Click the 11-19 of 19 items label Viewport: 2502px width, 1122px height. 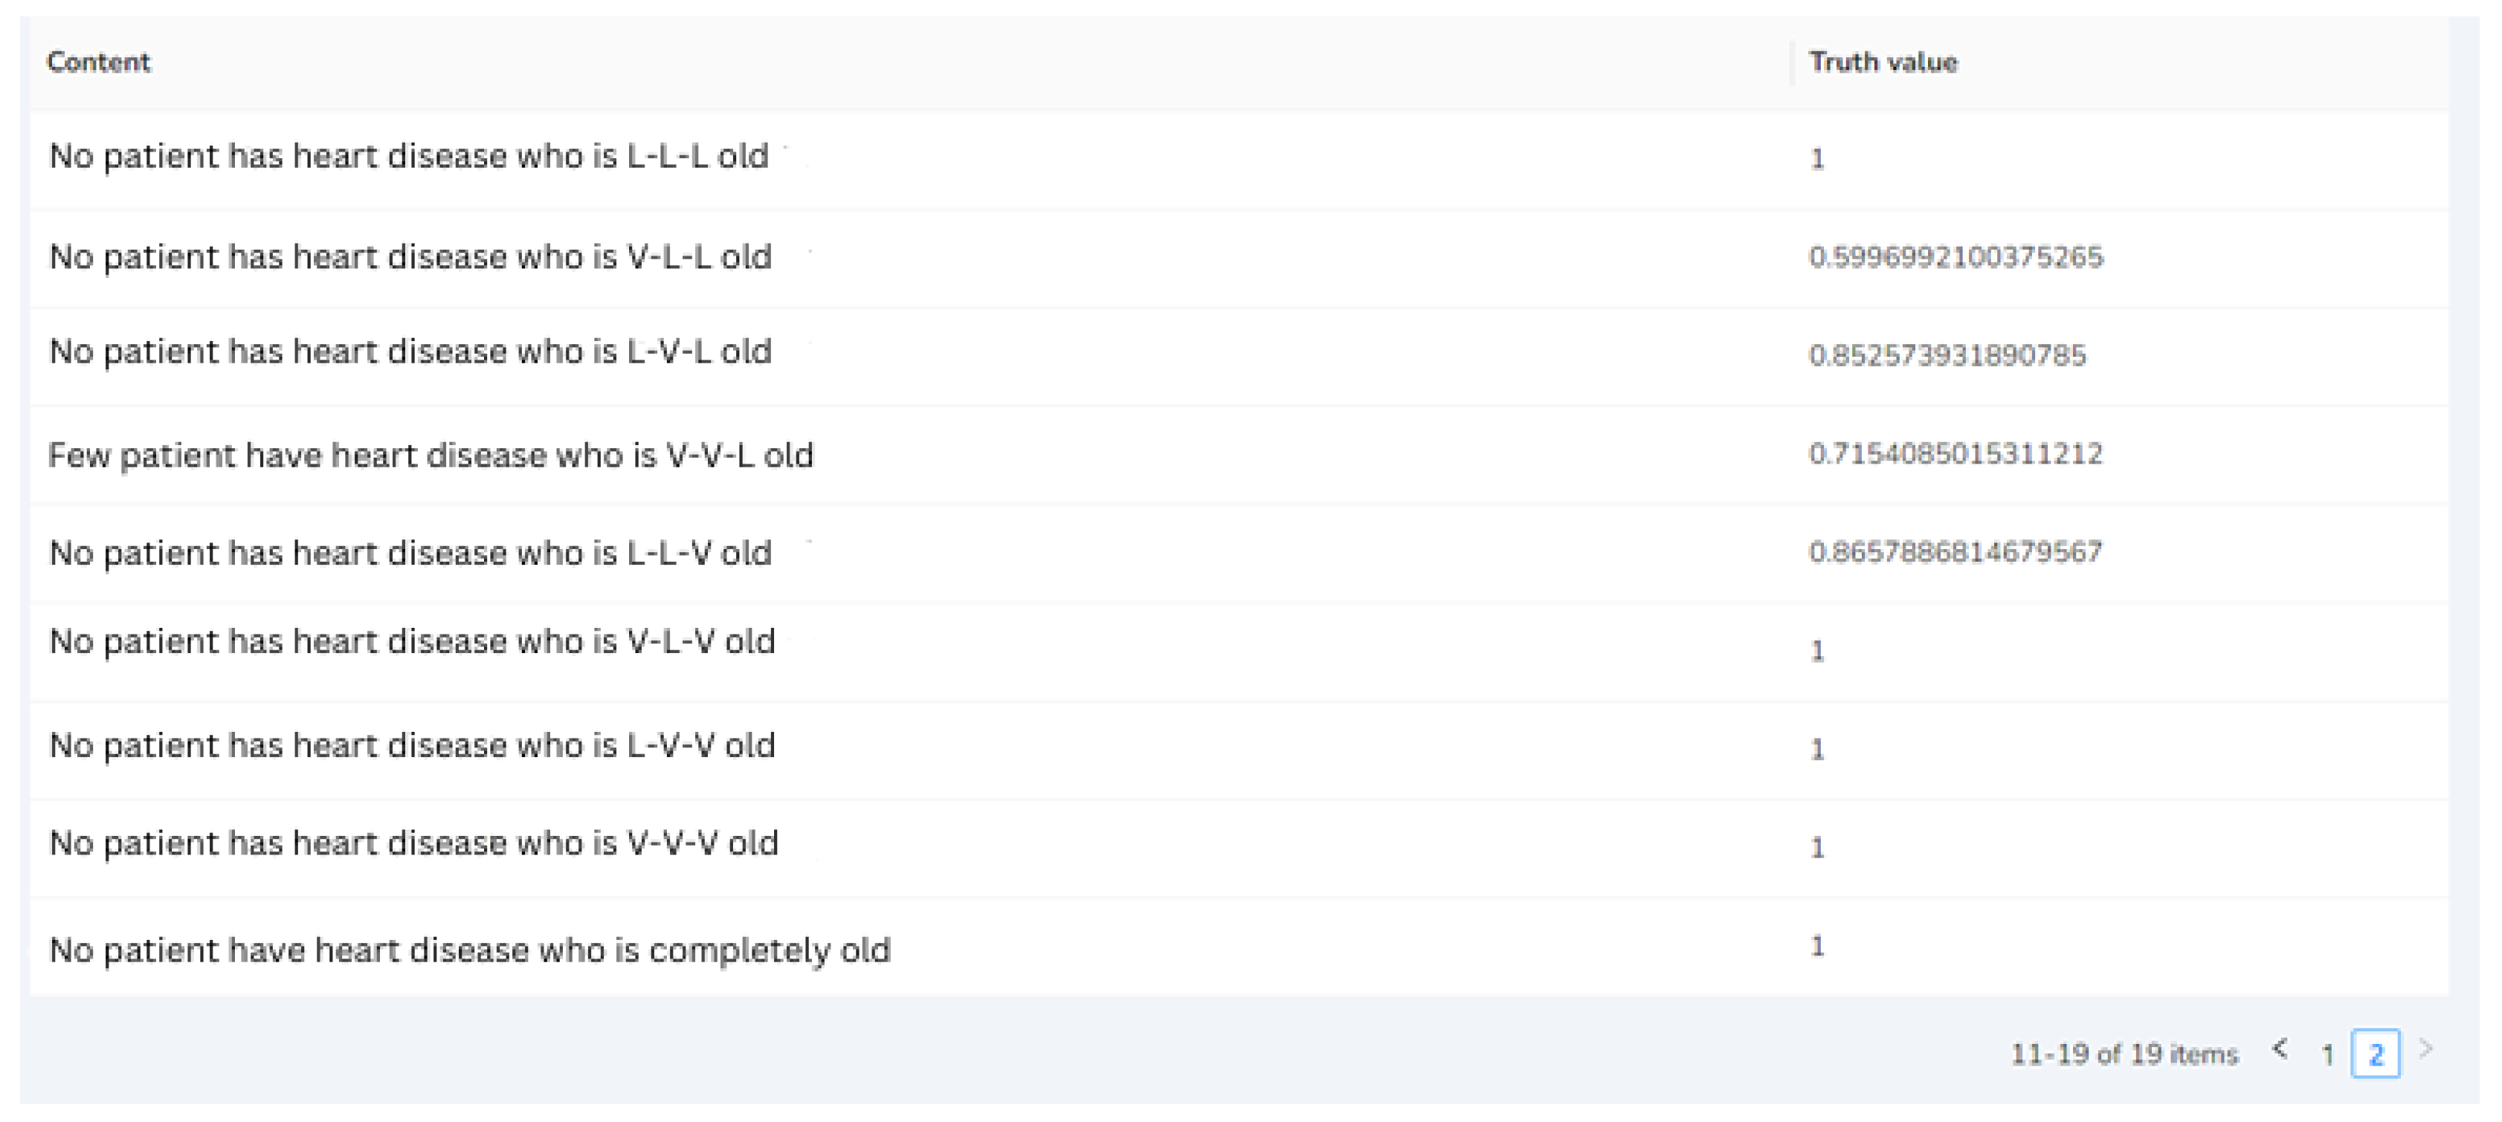tap(2124, 1054)
